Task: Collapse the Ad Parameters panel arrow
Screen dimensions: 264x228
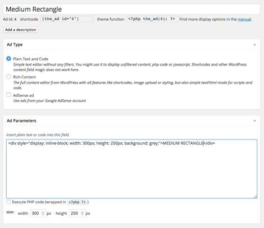Action: pos(254,120)
